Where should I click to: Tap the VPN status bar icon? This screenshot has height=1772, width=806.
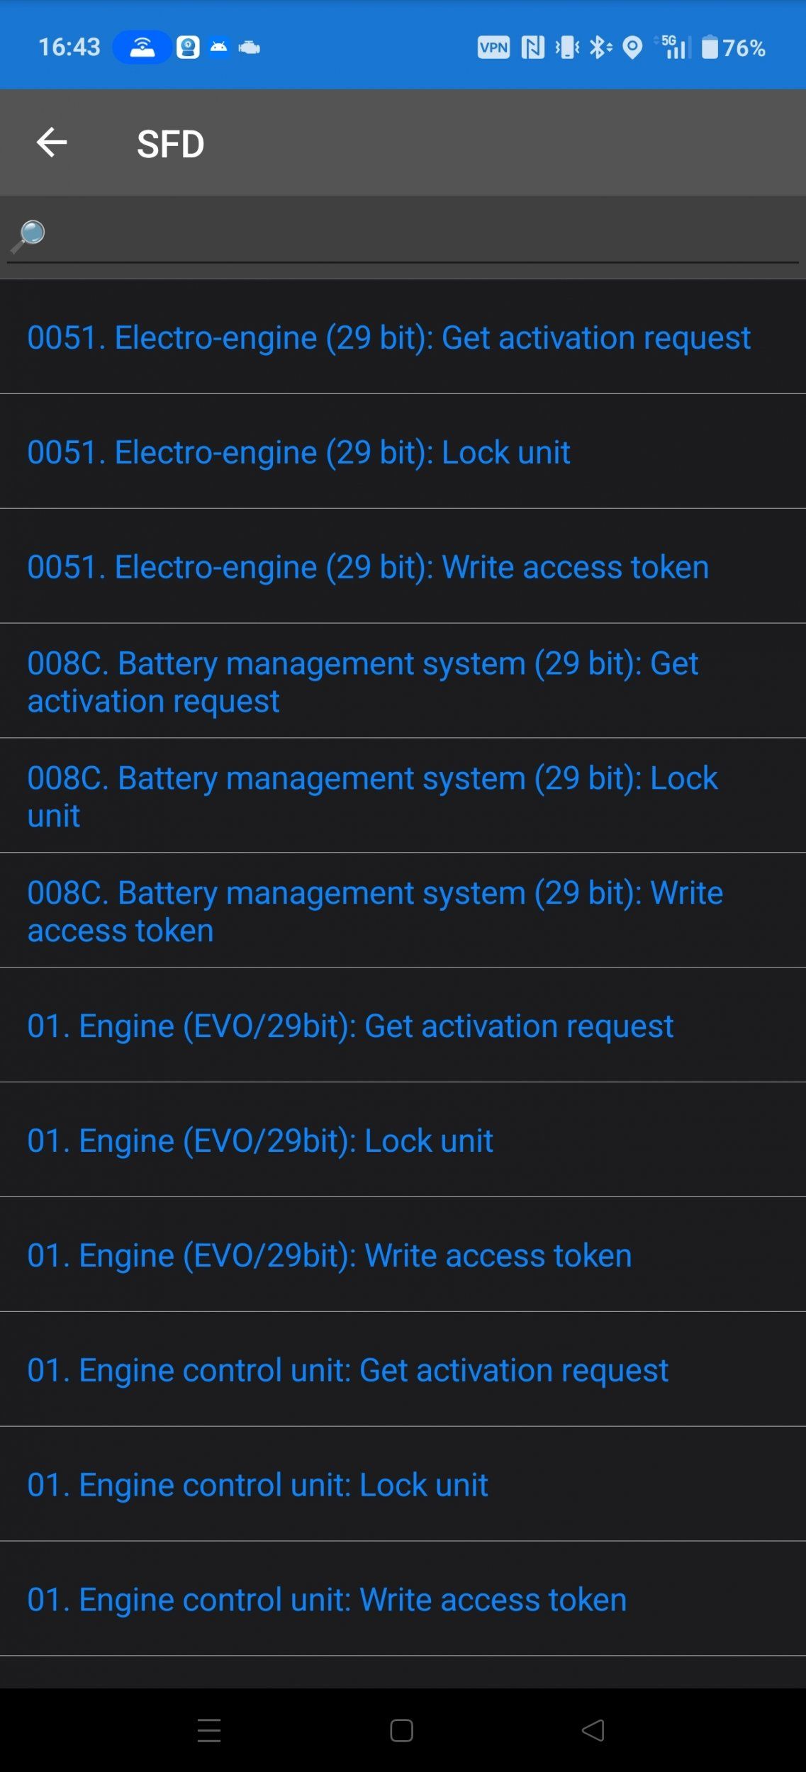(x=493, y=47)
